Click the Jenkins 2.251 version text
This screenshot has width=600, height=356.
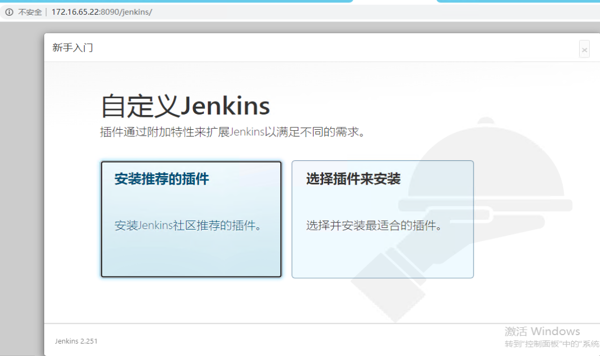(x=76, y=341)
